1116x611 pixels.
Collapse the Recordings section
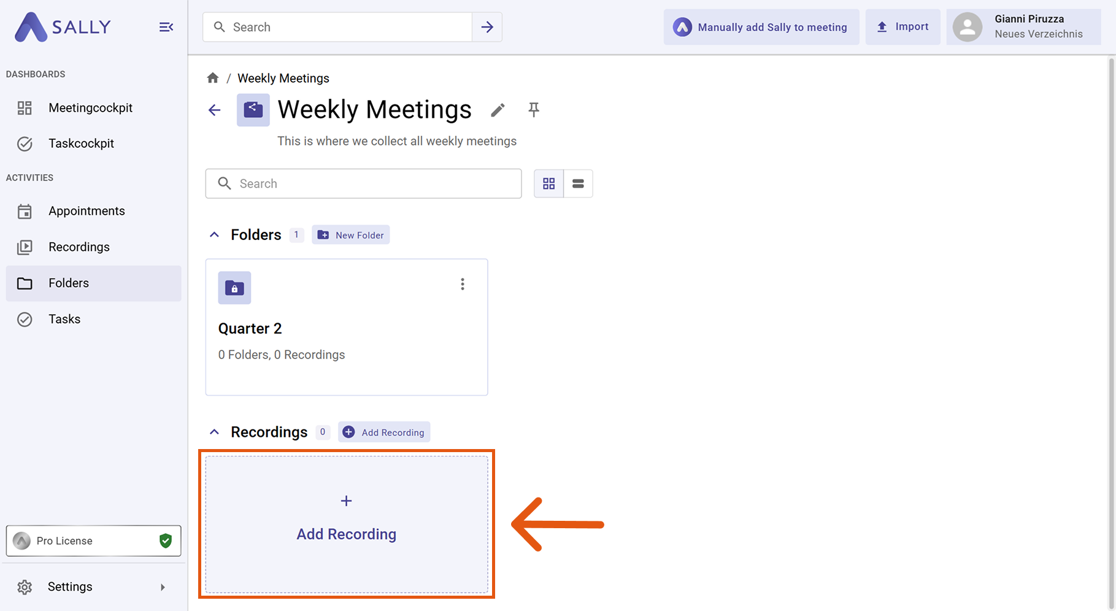coord(214,432)
